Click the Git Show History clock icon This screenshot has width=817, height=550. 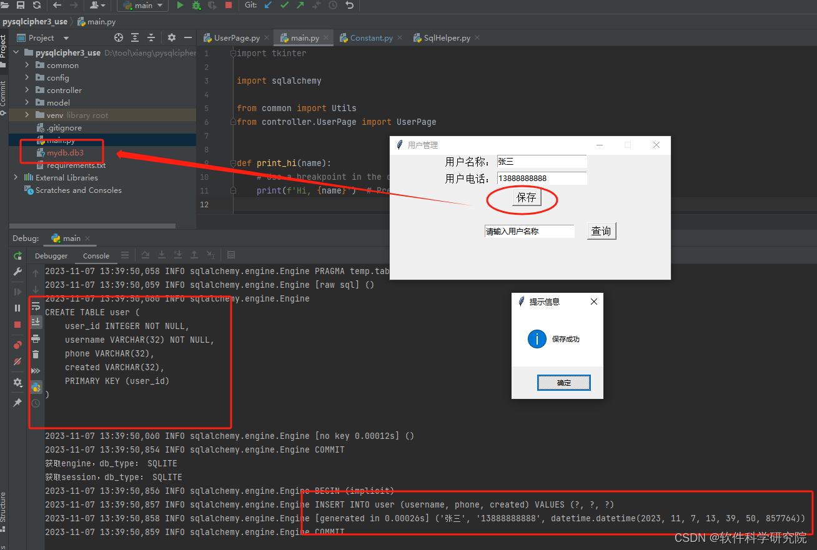pyautogui.click(x=333, y=5)
